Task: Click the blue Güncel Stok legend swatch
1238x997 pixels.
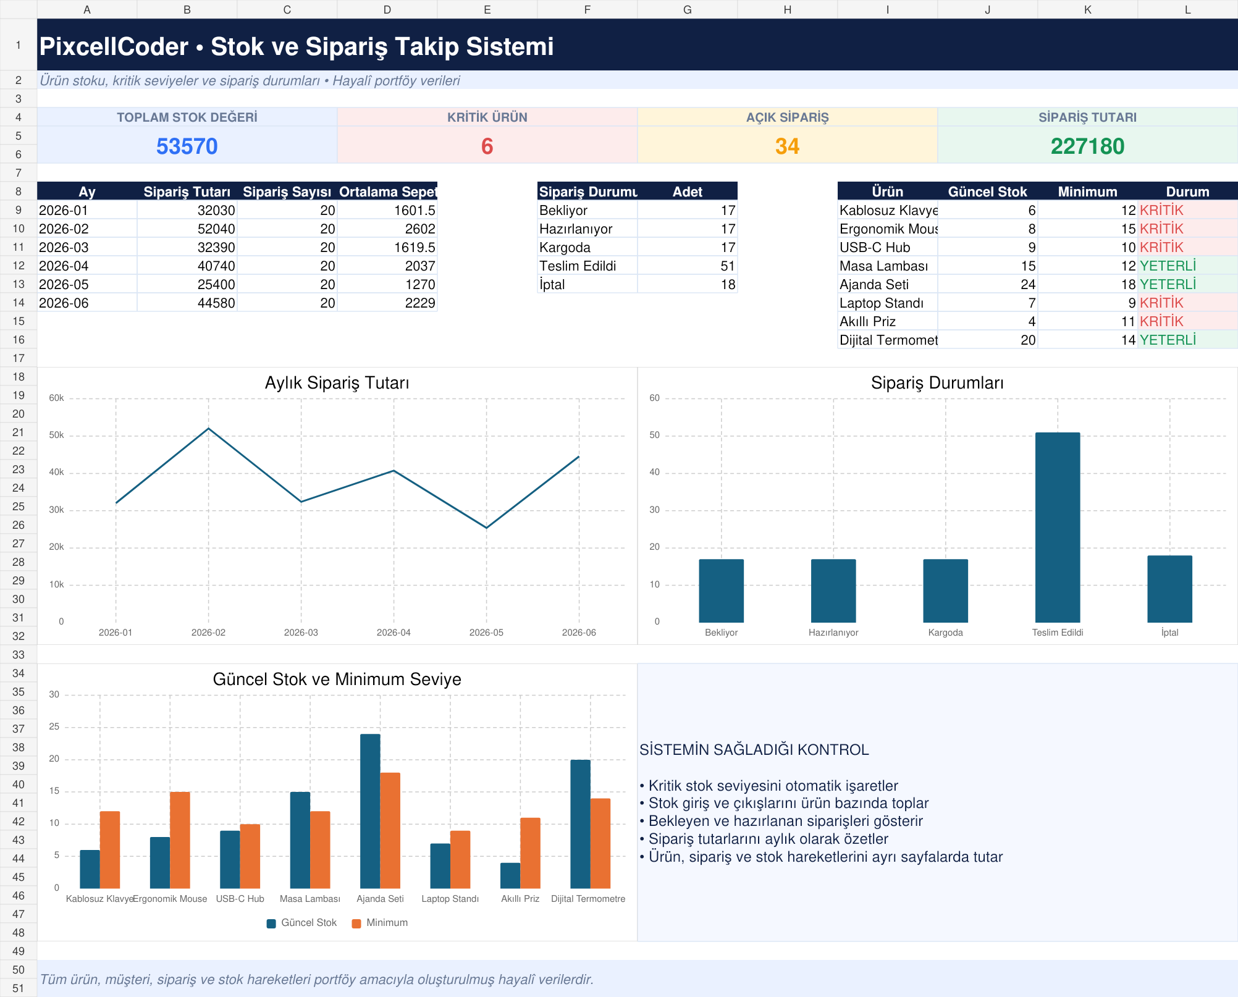Action: point(271,923)
